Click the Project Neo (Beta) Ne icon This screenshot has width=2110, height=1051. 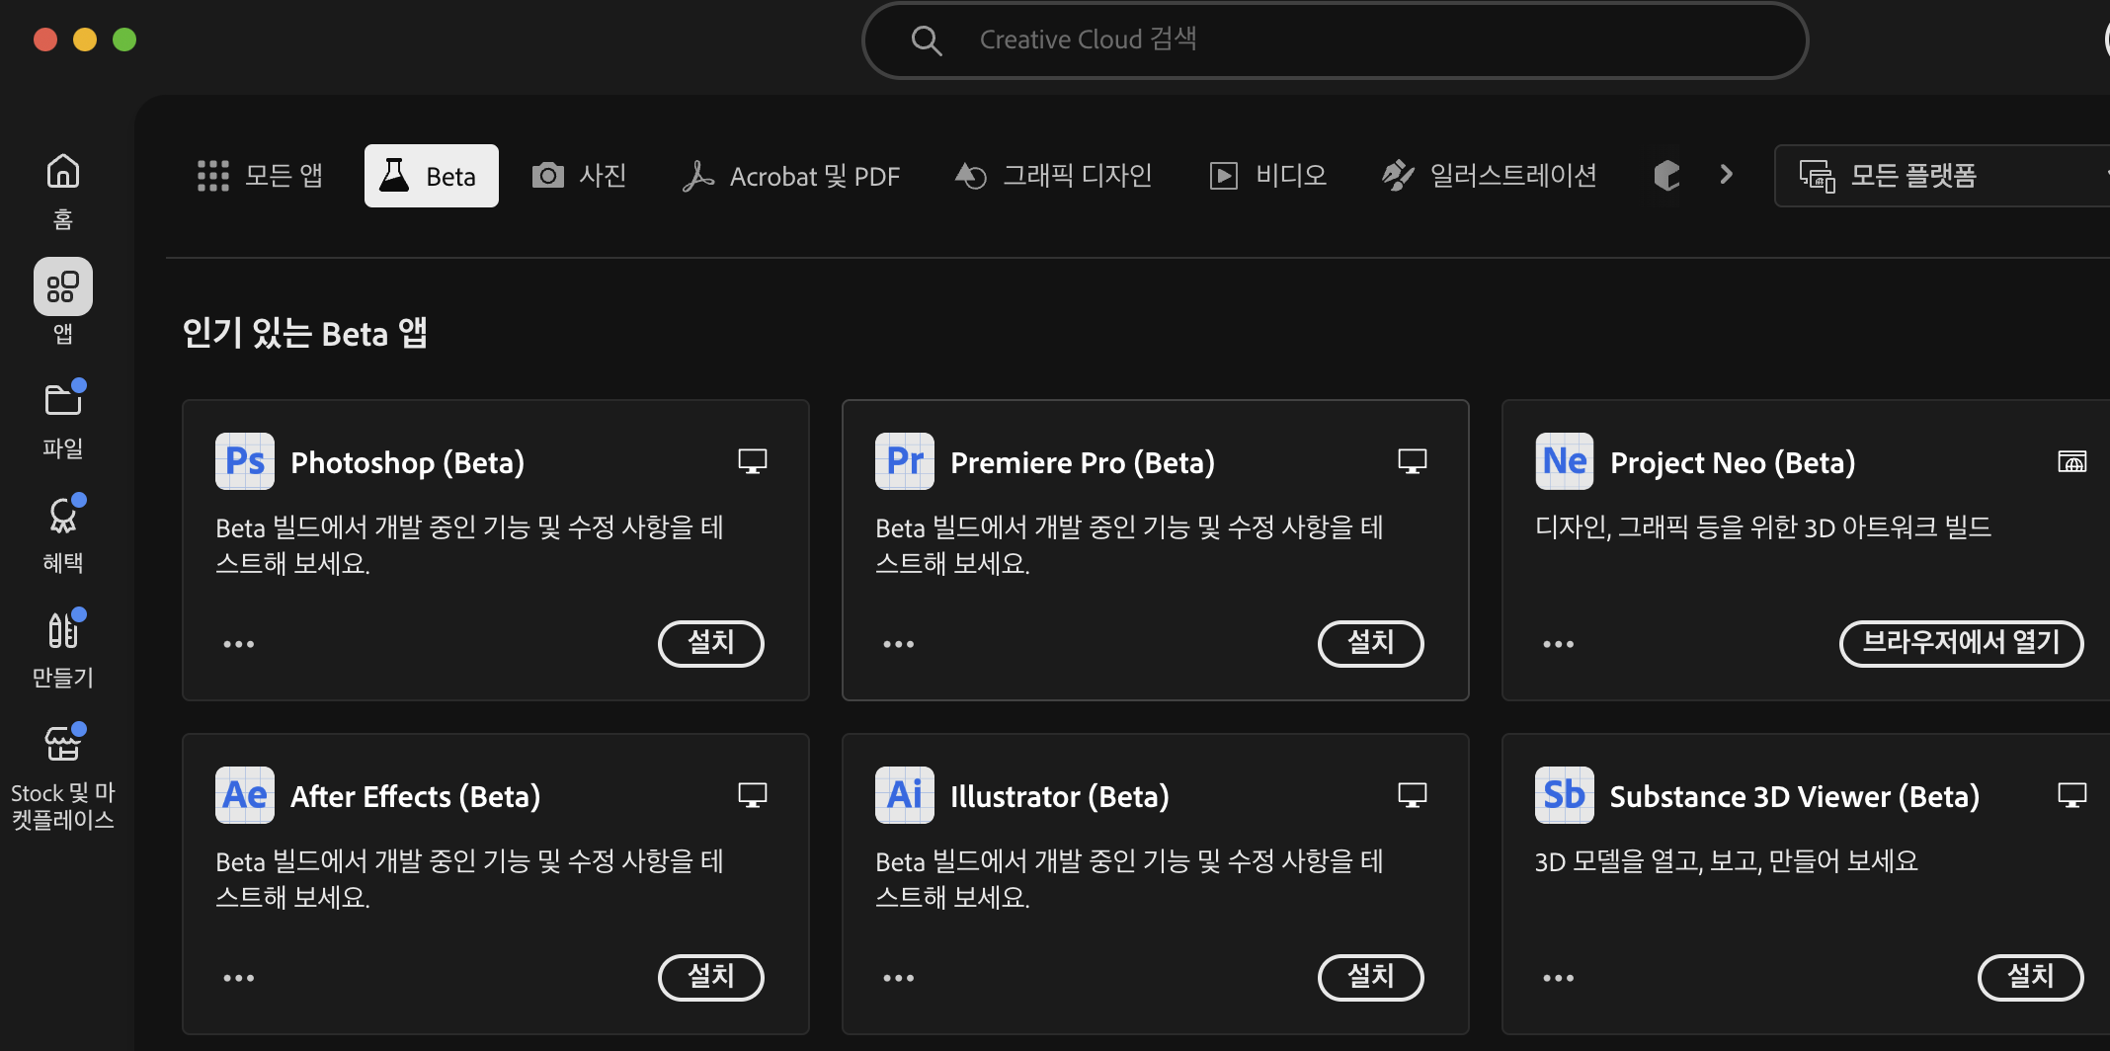(x=1565, y=461)
